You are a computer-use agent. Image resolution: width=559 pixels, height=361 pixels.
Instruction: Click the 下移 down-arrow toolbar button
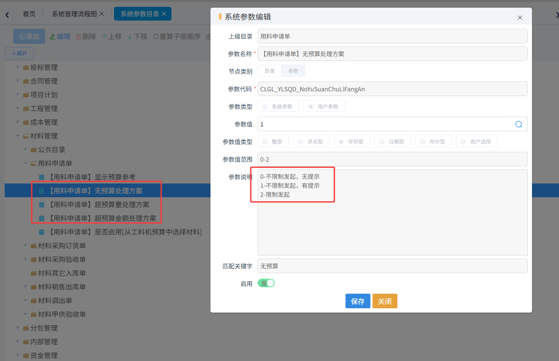click(x=137, y=36)
